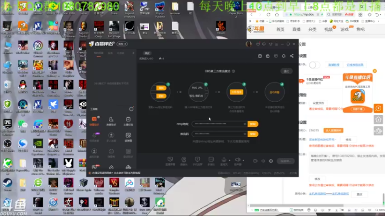
Task: Click the browser home button
Action: pos(277,15)
